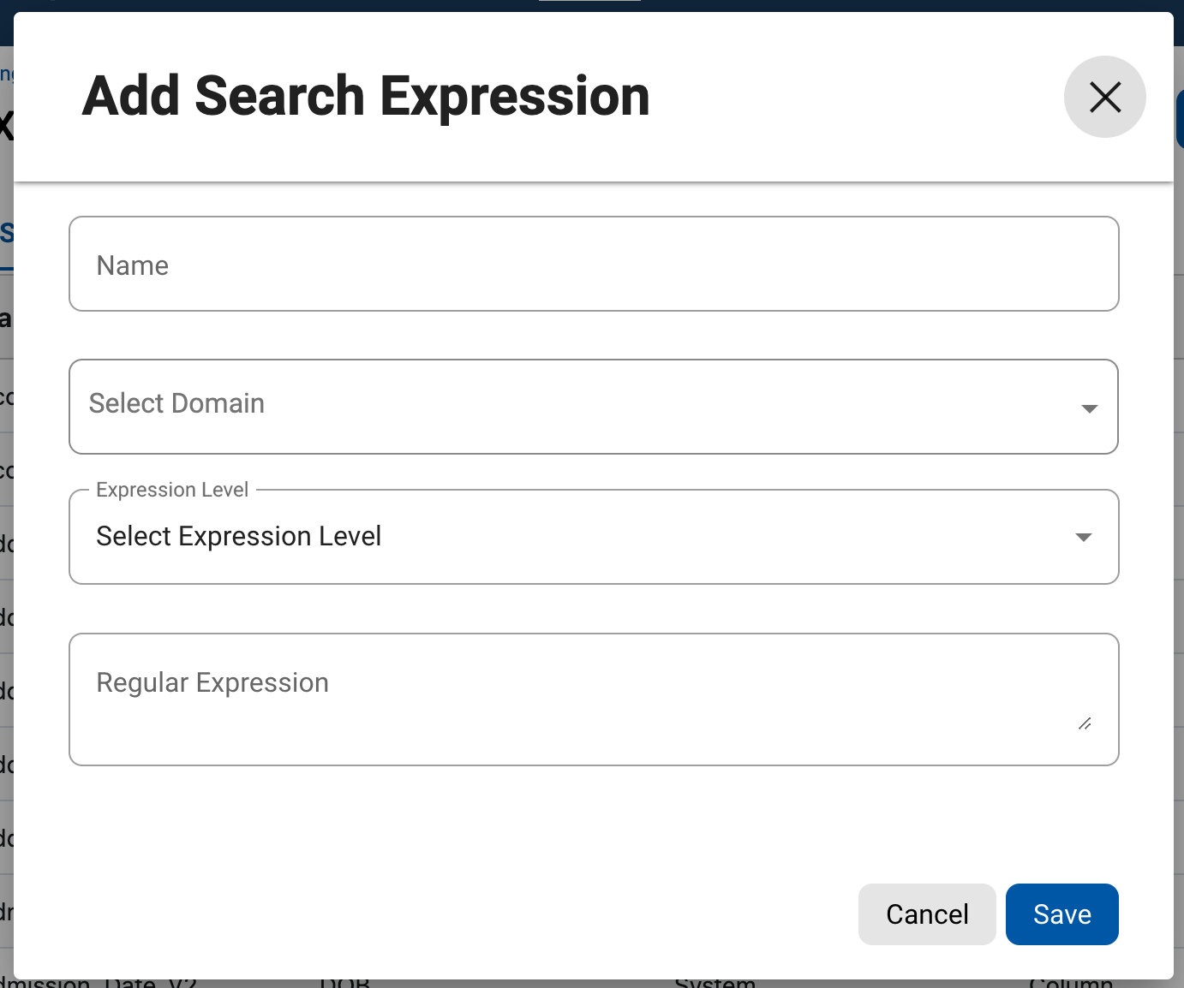Click the Expression Level floating label
This screenshot has height=988, width=1184.
172,490
